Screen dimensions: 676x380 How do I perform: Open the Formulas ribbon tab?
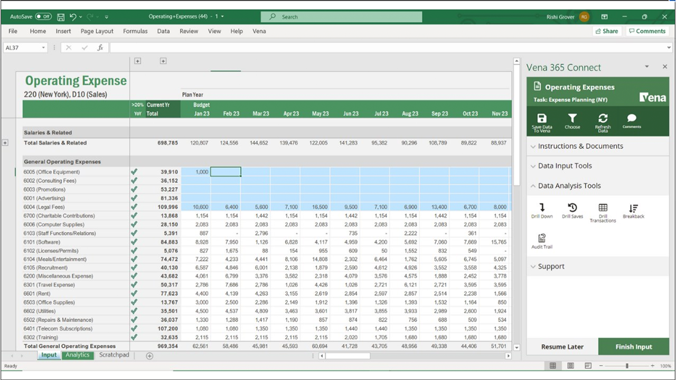pos(135,31)
